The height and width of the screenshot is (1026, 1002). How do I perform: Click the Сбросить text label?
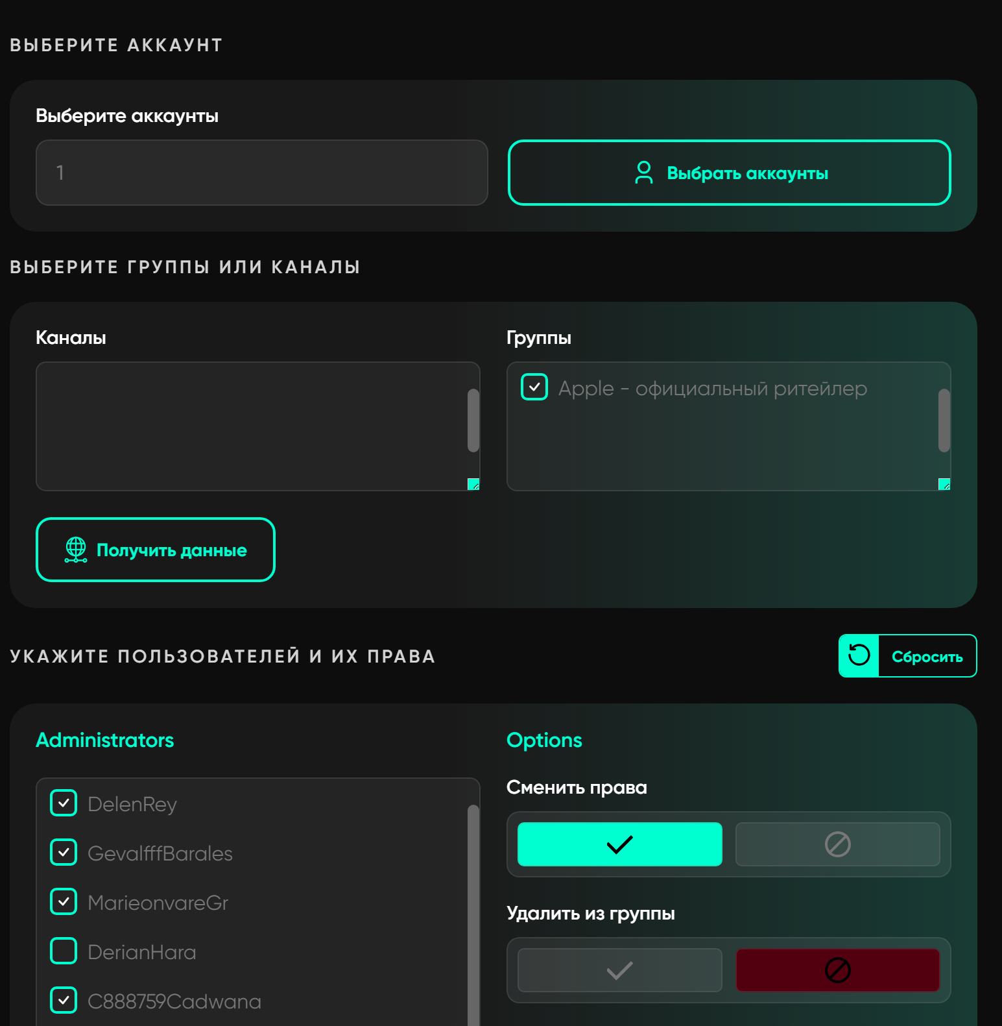pyautogui.click(x=927, y=657)
